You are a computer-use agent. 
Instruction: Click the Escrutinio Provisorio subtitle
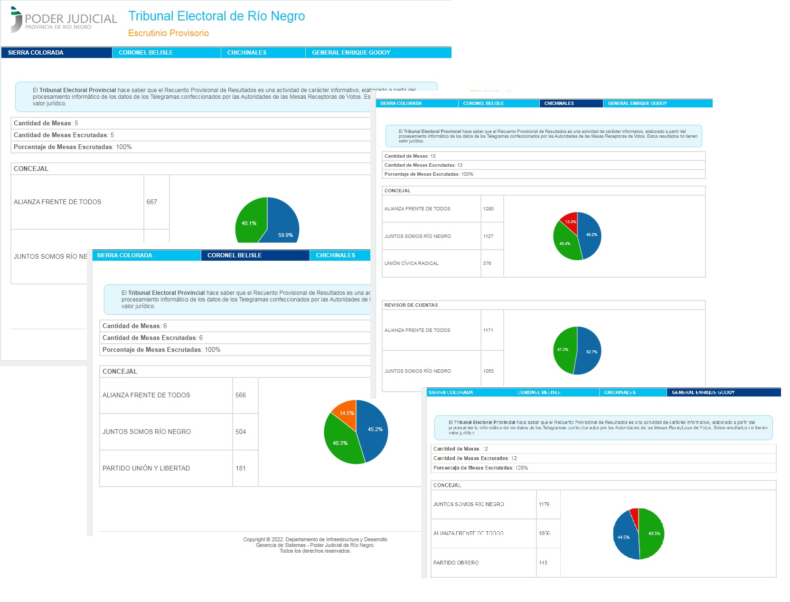point(168,33)
